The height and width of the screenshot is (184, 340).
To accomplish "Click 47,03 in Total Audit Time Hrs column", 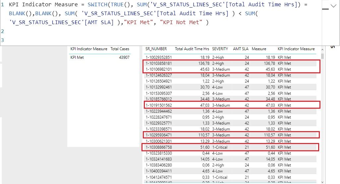I will coord(205,105).
